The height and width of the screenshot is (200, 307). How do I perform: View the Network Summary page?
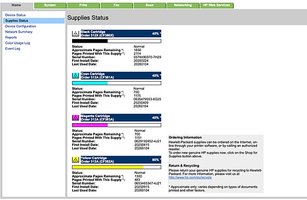[19, 32]
